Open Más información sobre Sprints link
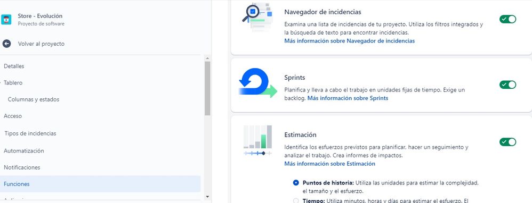The height and width of the screenshot is (203, 532). pyautogui.click(x=348, y=98)
